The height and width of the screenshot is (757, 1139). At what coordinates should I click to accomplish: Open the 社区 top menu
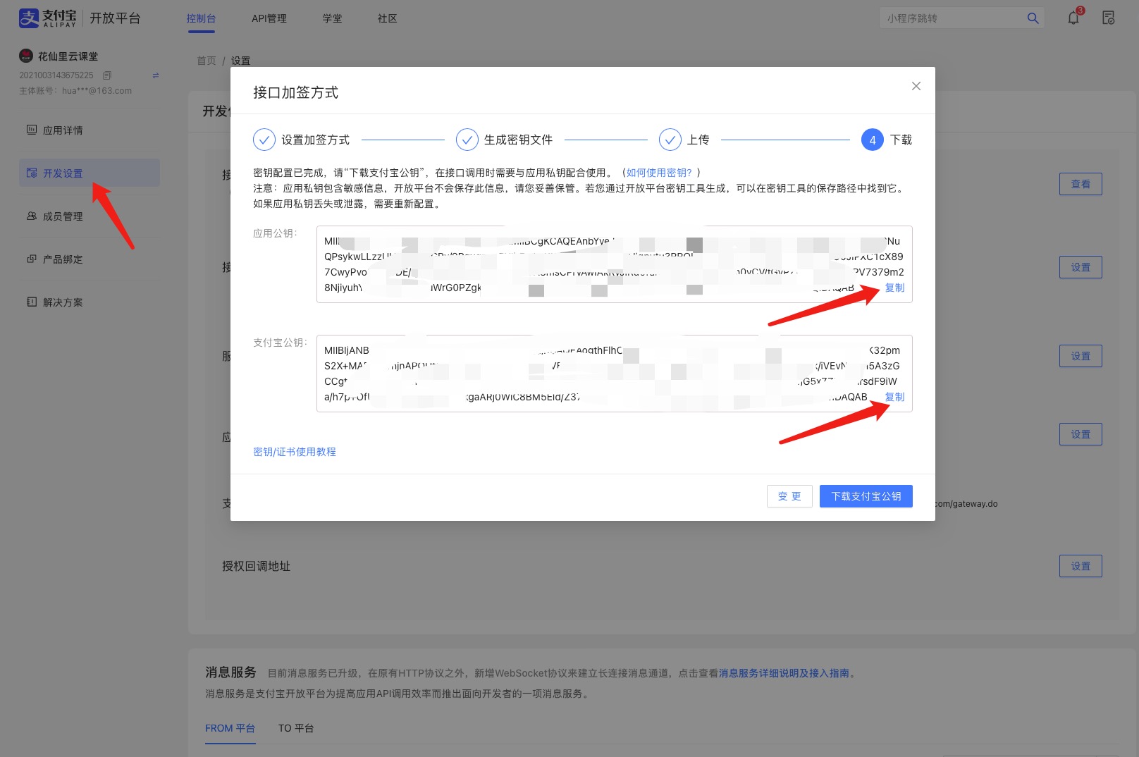click(x=387, y=18)
